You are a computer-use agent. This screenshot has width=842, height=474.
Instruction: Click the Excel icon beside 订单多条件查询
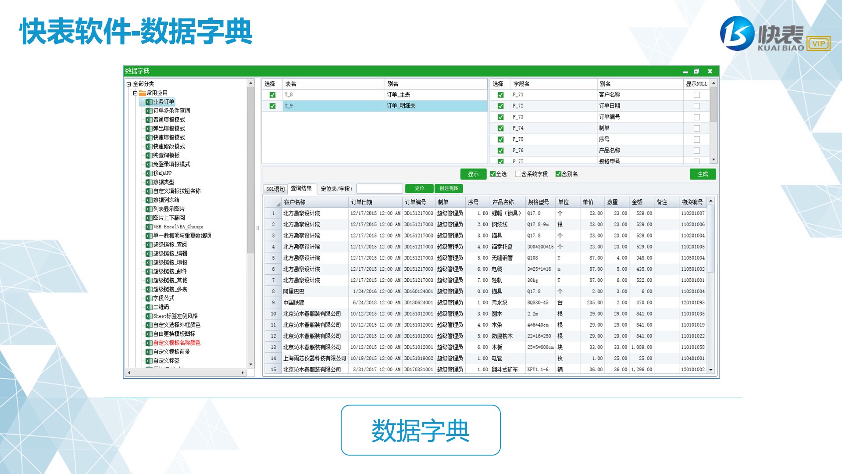pos(149,111)
